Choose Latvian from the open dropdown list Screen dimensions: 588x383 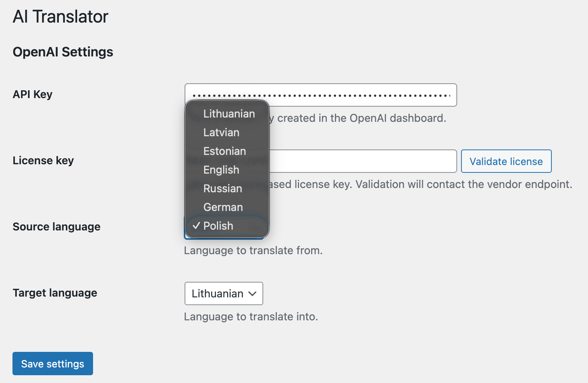221,132
